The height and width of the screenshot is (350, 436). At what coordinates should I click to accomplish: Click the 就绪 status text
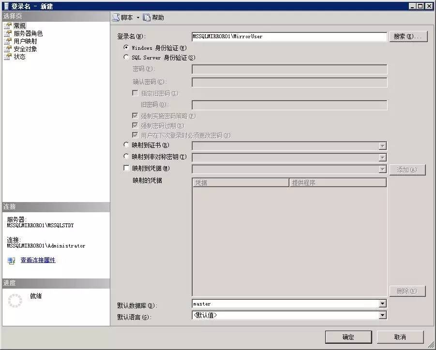click(x=36, y=296)
